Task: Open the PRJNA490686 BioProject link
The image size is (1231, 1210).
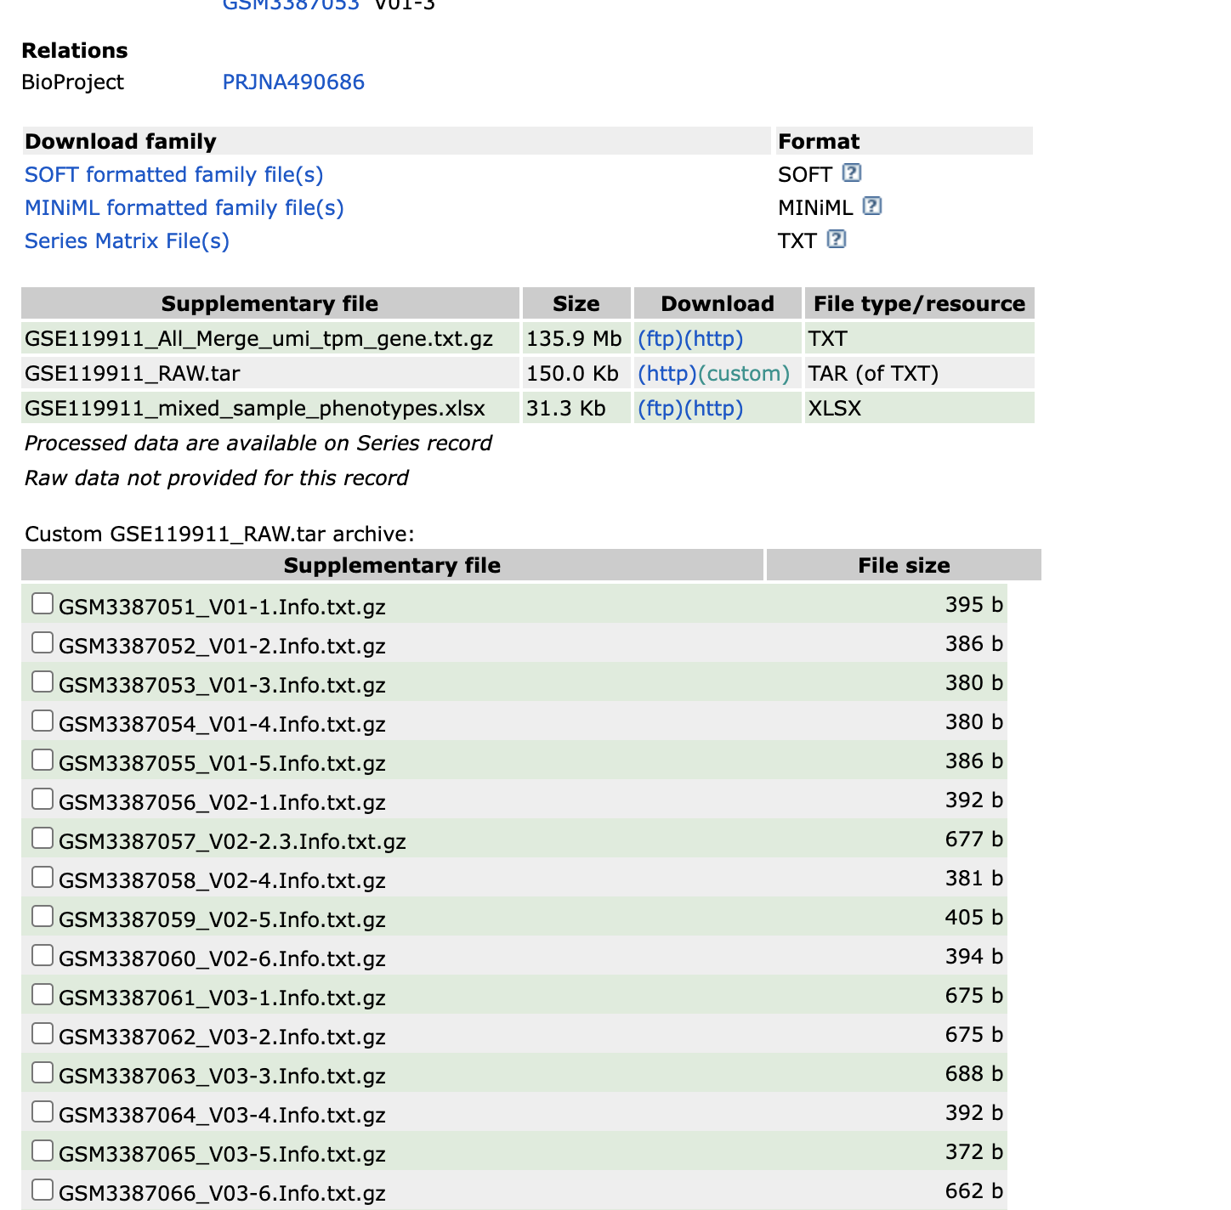Action: pyautogui.click(x=293, y=82)
